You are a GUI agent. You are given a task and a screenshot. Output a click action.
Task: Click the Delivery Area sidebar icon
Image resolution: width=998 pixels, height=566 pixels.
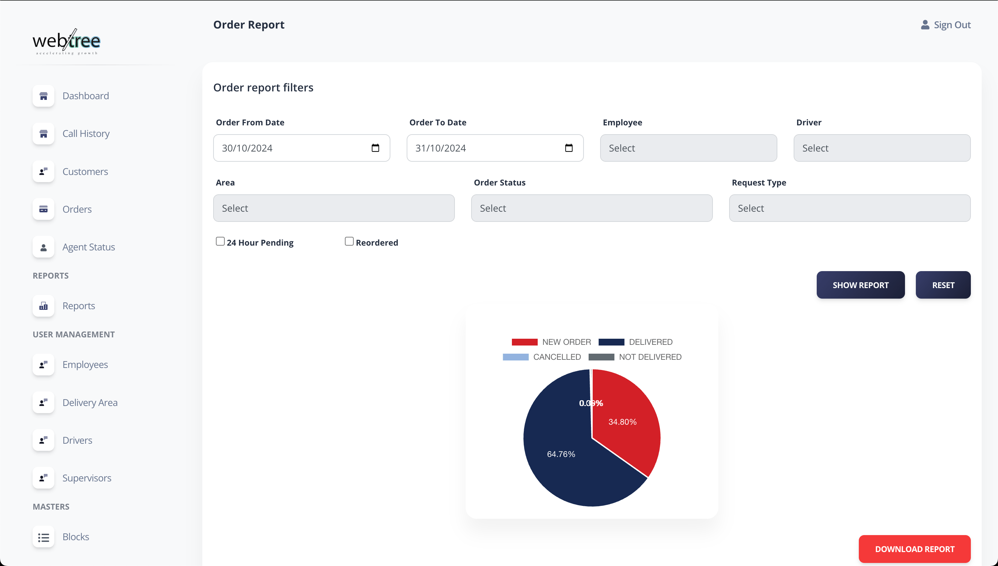pyautogui.click(x=43, y=402)
